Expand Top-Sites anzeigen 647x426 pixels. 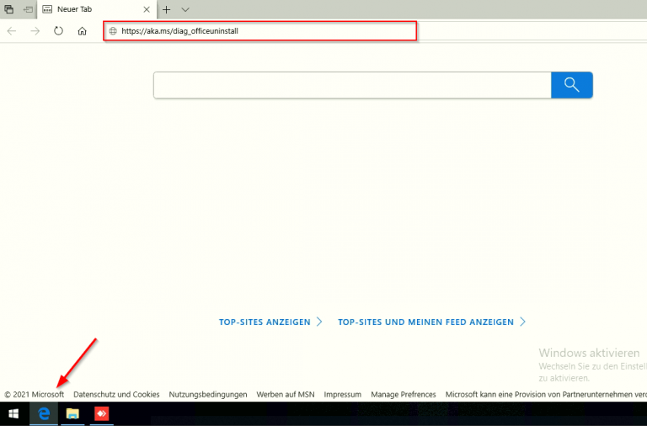[270, 322]
